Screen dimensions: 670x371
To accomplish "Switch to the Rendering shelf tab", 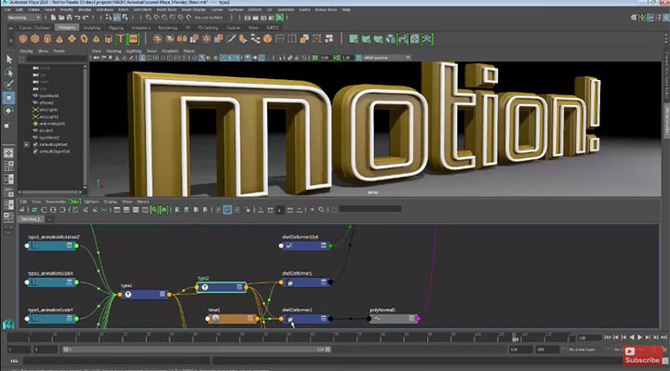I will [167, 27].
